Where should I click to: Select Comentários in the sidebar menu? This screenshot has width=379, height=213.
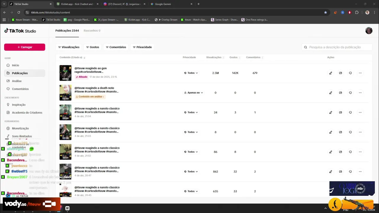coord(20,89)
